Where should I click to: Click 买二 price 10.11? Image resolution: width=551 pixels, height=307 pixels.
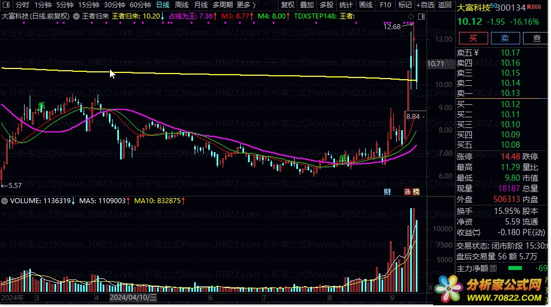510,114
